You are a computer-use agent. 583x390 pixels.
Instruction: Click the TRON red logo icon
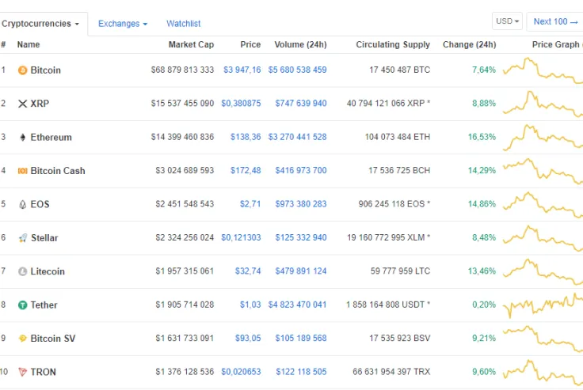pyautogui.click(x=22, y=372)
